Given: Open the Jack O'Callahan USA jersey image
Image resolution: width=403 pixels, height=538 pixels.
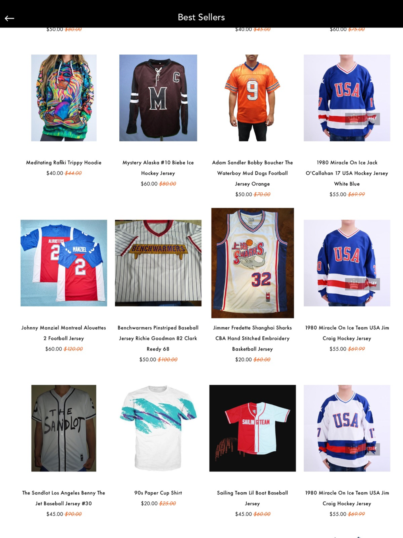Looking at the screenshot, I should [347, 98].
